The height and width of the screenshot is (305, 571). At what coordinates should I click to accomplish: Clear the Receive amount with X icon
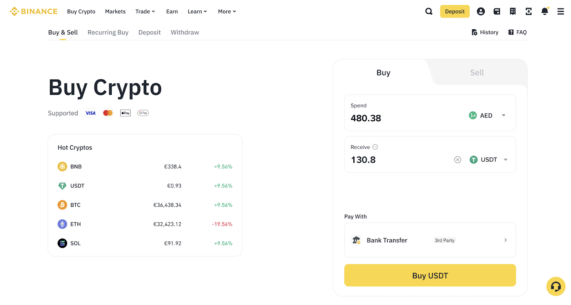458,160
